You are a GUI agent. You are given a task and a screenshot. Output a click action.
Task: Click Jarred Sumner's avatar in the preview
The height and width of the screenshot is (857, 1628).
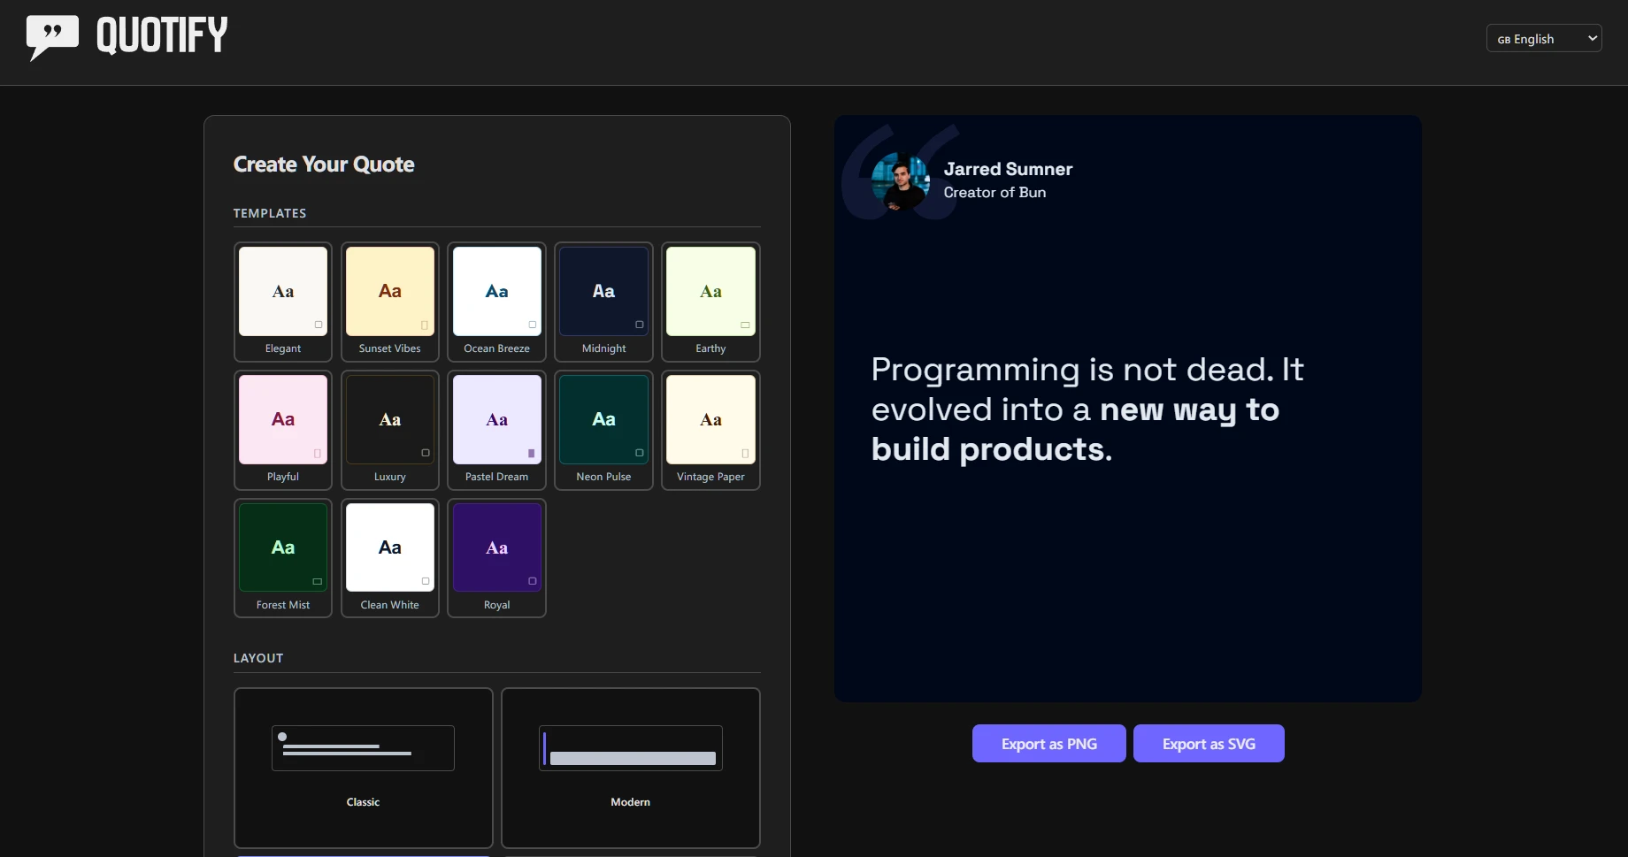pos(901,181)
